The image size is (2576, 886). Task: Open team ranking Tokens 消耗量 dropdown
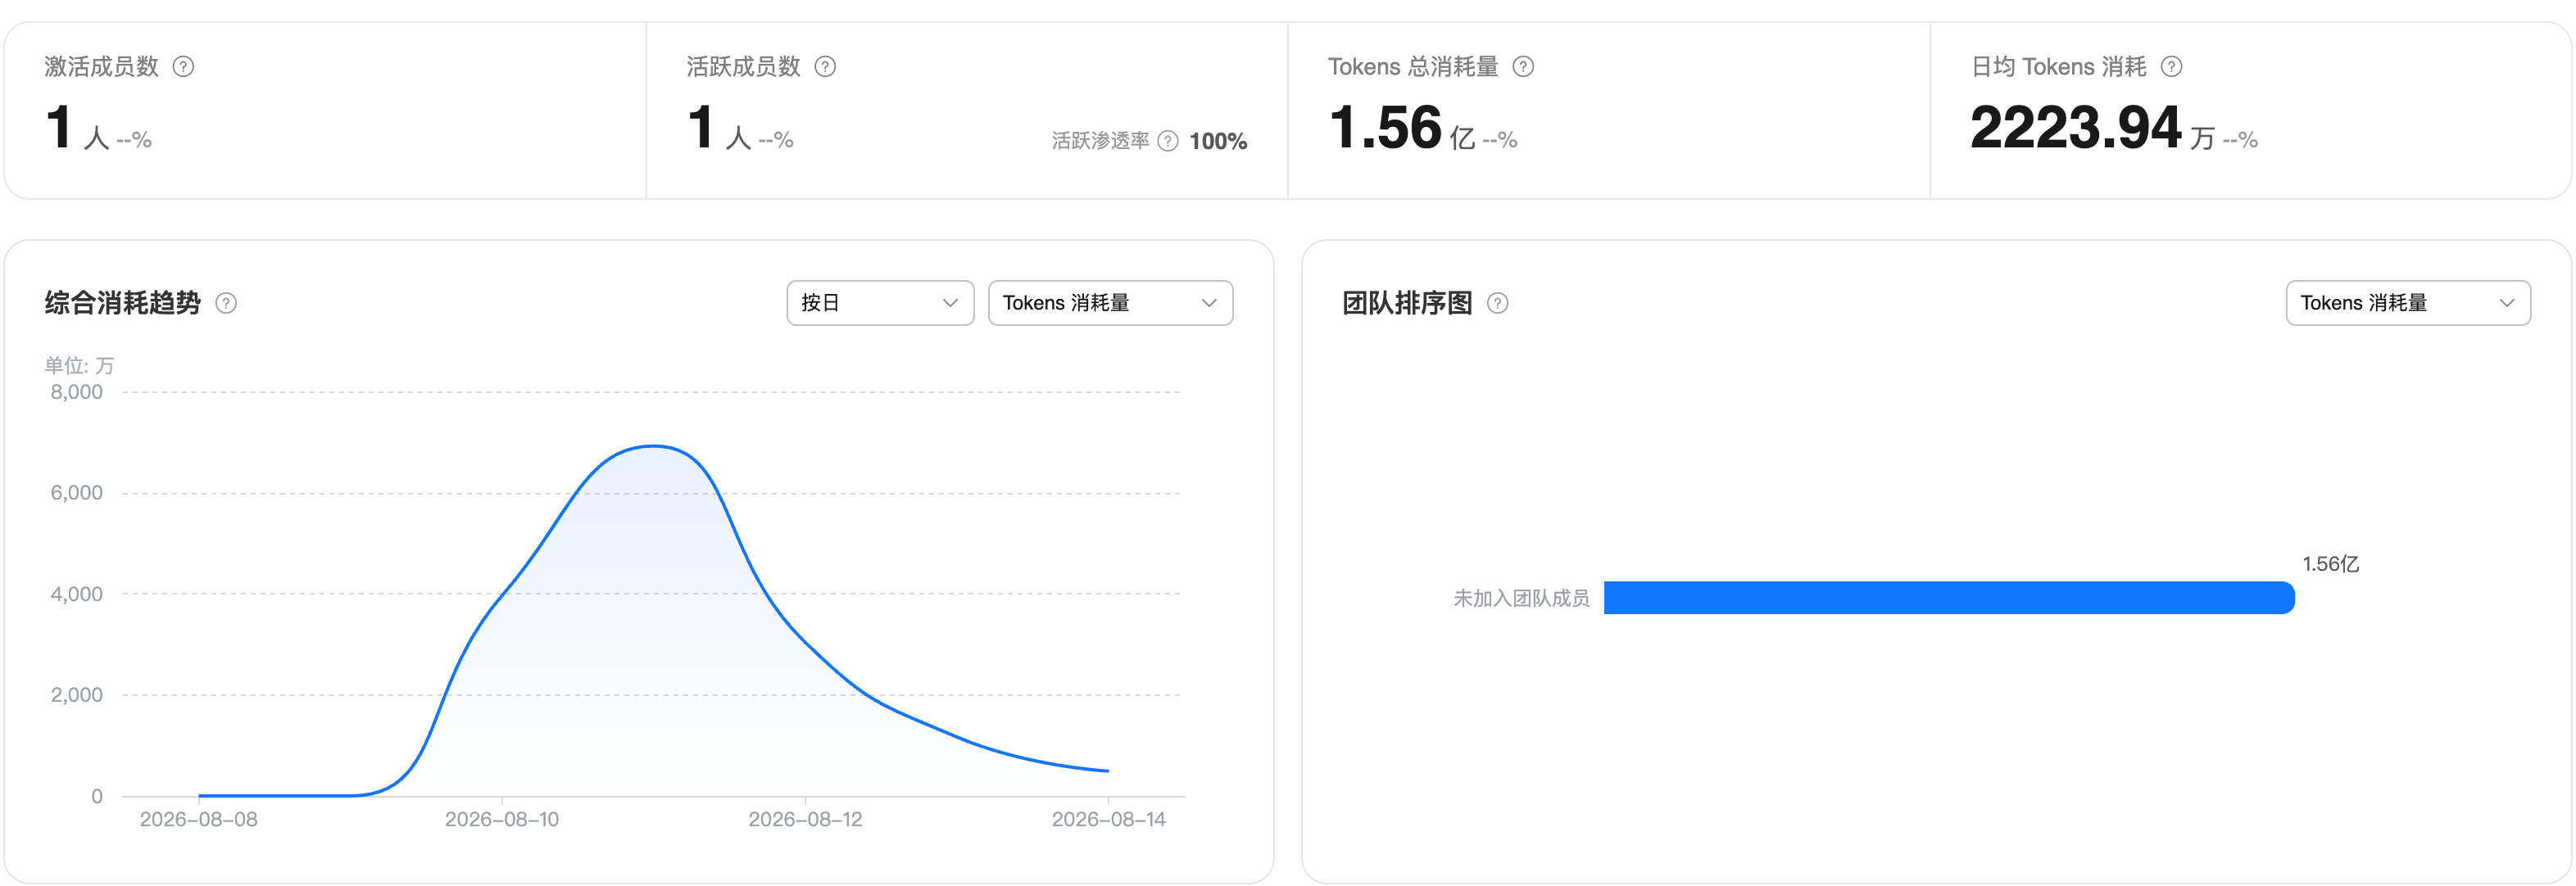pos(2408,304)
